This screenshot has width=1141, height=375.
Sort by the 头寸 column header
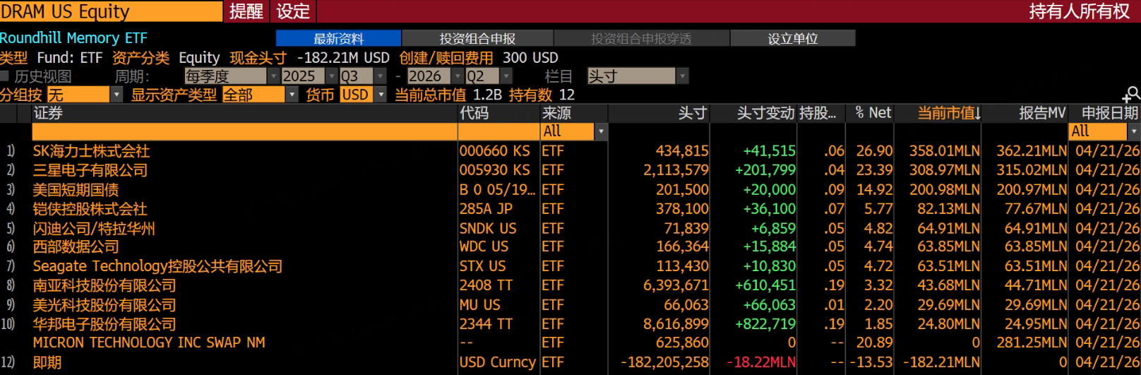693,113
